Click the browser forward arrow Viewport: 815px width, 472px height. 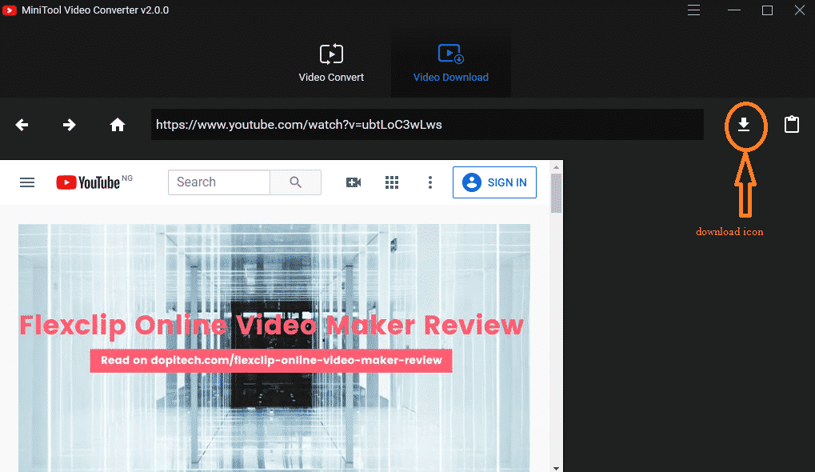(69, 125)
